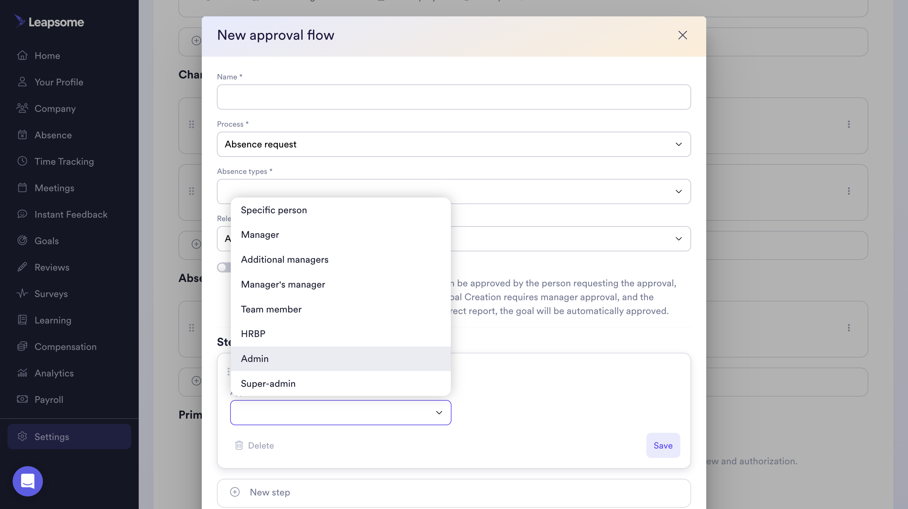Click into the Name input field
Image resolution: width=908 pixels, height=509 pixels.
[x=454, y=97]
